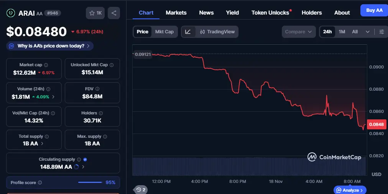Screen dimensions: 388x194
Task: Click the info icon beside Volume (24h)
Action: 48,89
